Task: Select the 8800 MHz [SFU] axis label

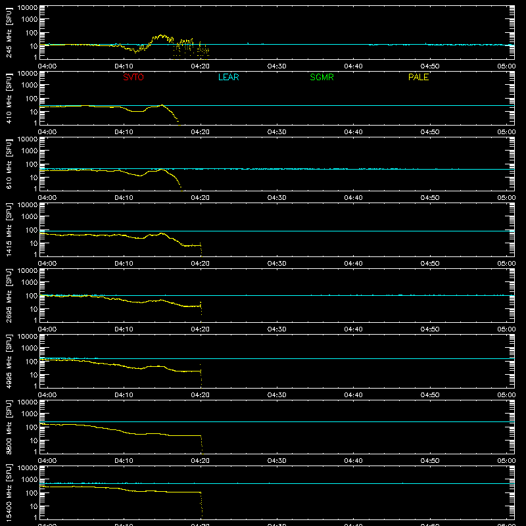Action: pos(9,427)
